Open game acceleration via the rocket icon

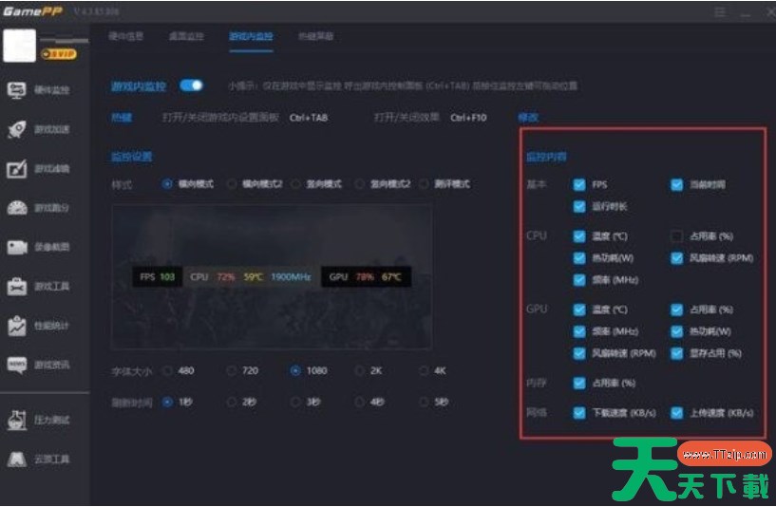click(x=16, y=129)
